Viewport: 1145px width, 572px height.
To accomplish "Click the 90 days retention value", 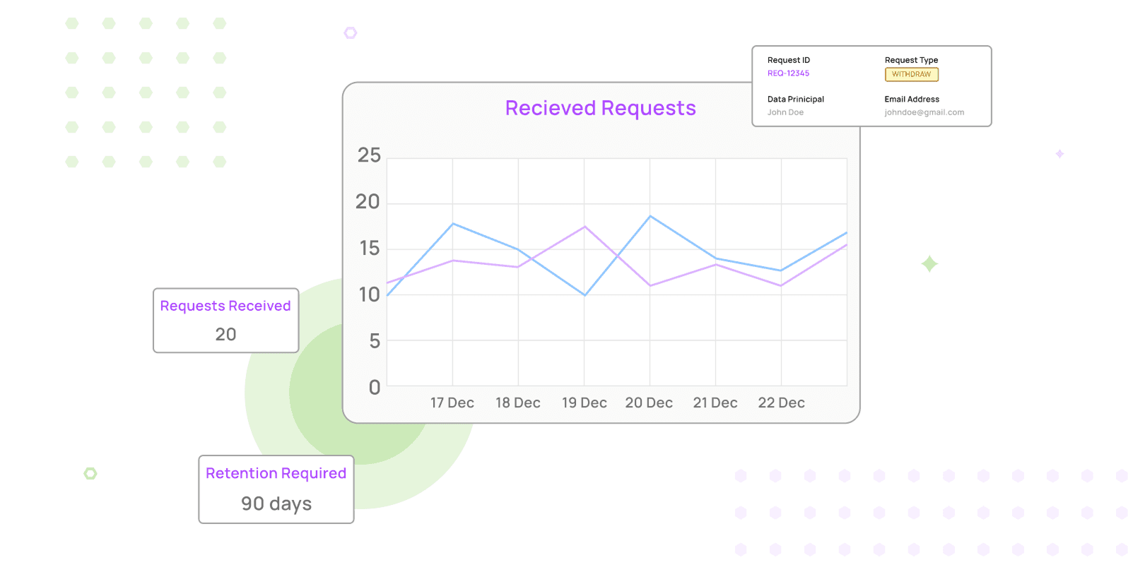I will point(276,504).
